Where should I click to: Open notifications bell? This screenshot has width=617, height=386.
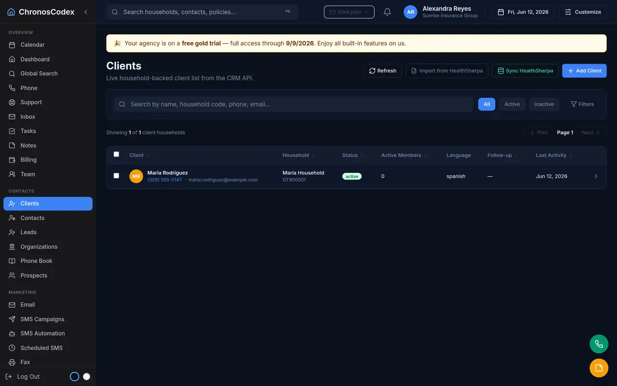click(387, 12)
